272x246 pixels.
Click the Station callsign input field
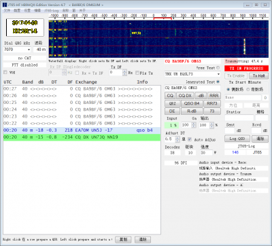(239, 118)
